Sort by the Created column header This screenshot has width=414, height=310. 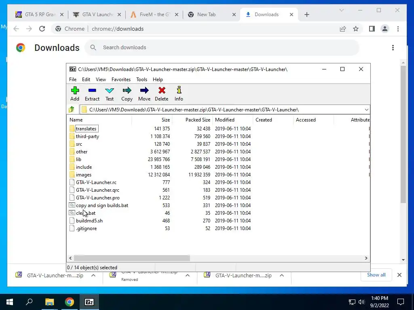click(273, 119)
